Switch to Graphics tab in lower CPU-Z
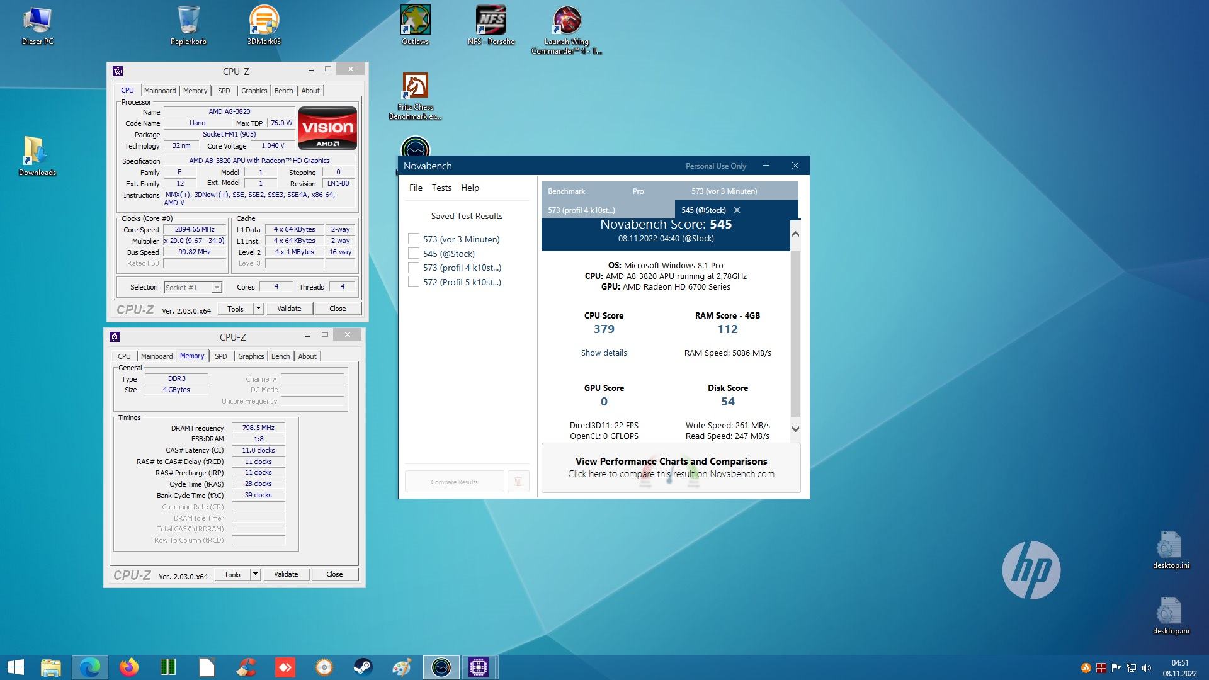Screen dimensions: 1209x680 pos(251,356)
